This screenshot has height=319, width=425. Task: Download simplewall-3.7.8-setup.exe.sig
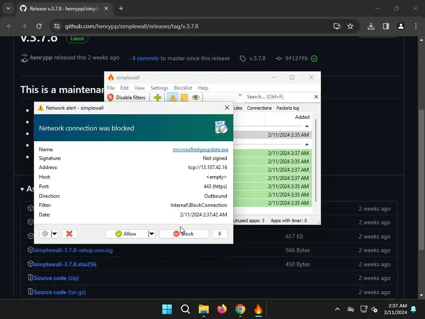[73, 250]
